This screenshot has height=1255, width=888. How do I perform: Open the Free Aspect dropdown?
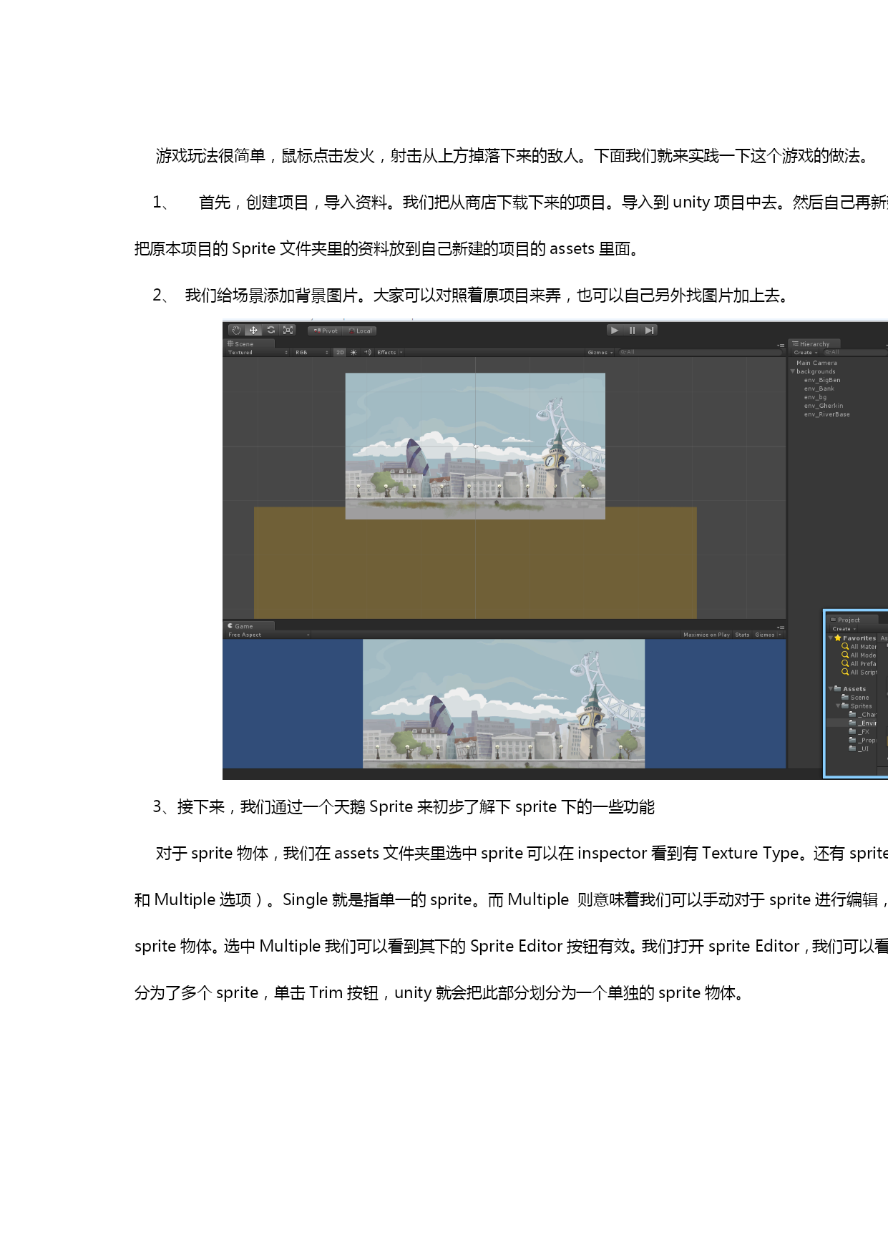click(268, 635)
